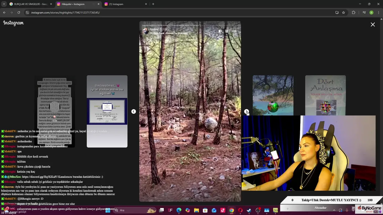Image resolution: width=383 pixels, height=215 pixels.
Task: Open the Chrome three-dot menu
Action: coord(379,13)
